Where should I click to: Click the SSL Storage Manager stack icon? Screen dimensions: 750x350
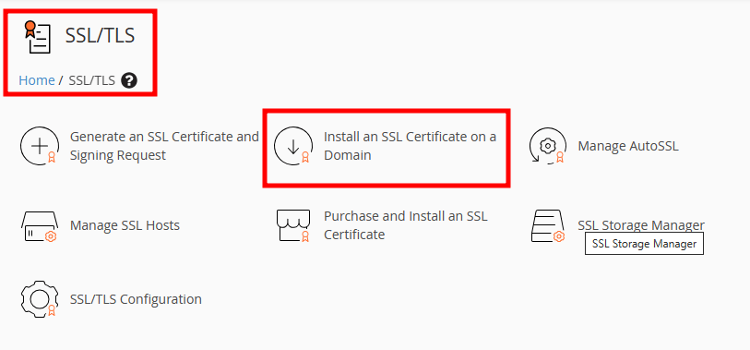548,226
